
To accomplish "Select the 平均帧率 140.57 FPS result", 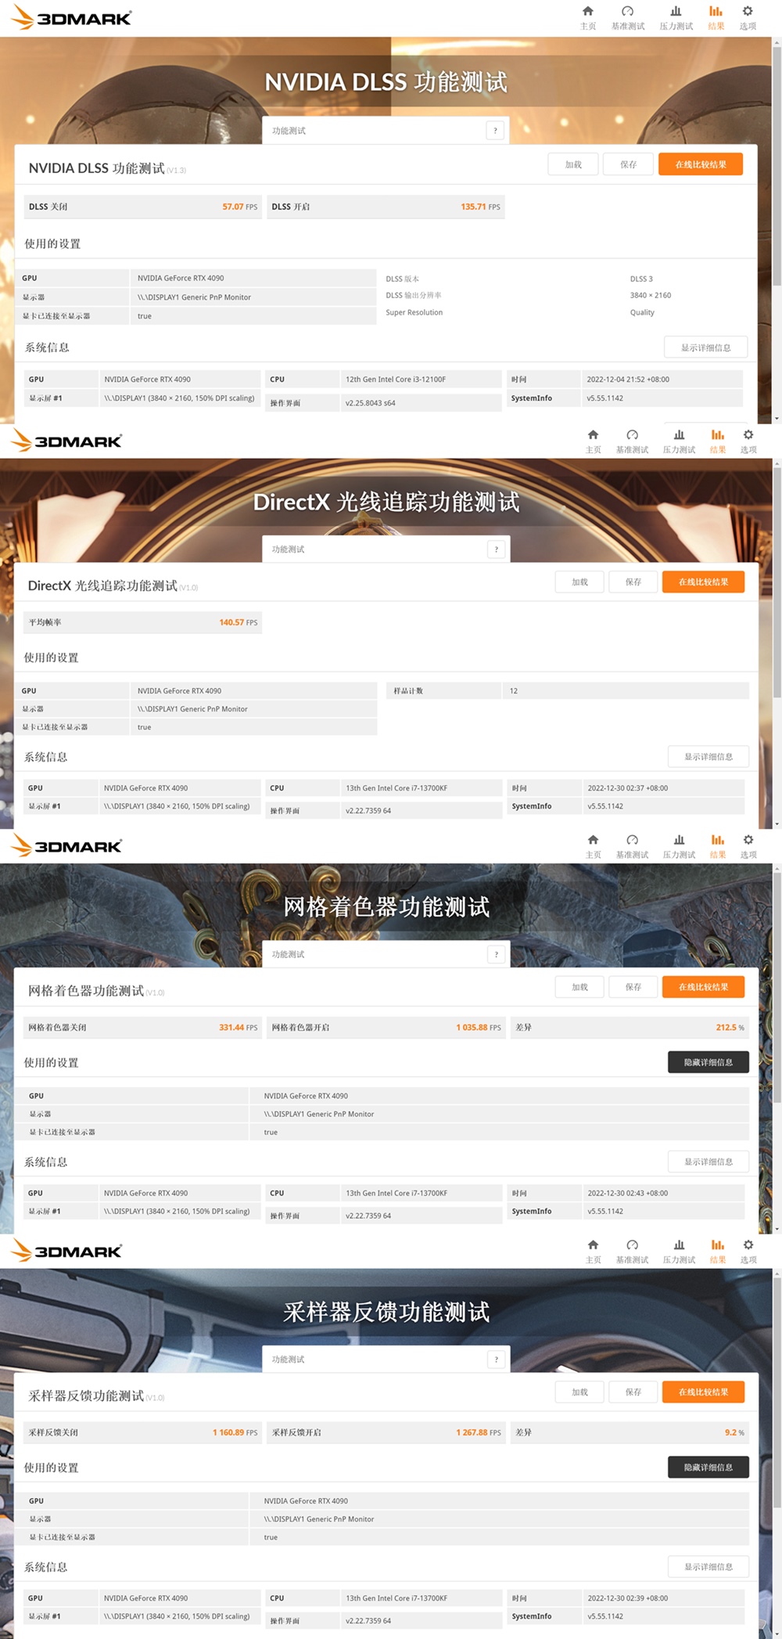I will [x=142, y=622].
